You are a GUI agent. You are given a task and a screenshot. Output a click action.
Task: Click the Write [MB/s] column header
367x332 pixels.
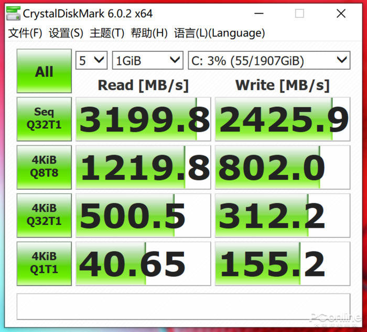(283, 85)
